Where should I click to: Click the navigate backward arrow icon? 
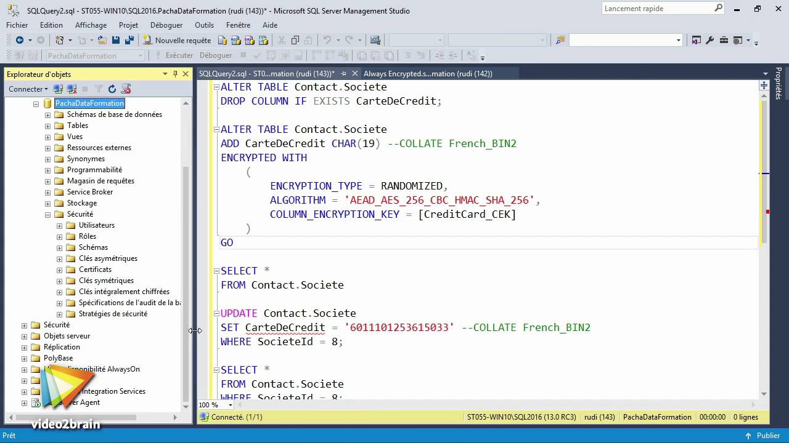tap(20, 40)
